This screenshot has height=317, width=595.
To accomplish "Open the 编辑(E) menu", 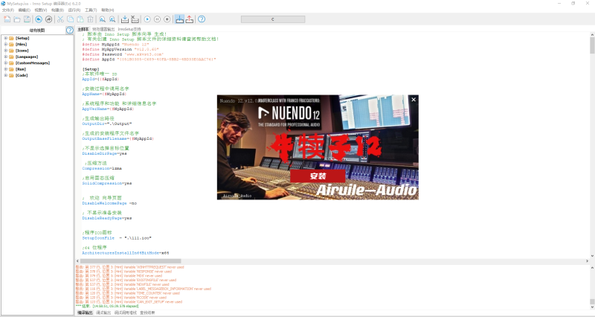I will tap(25, 10).
